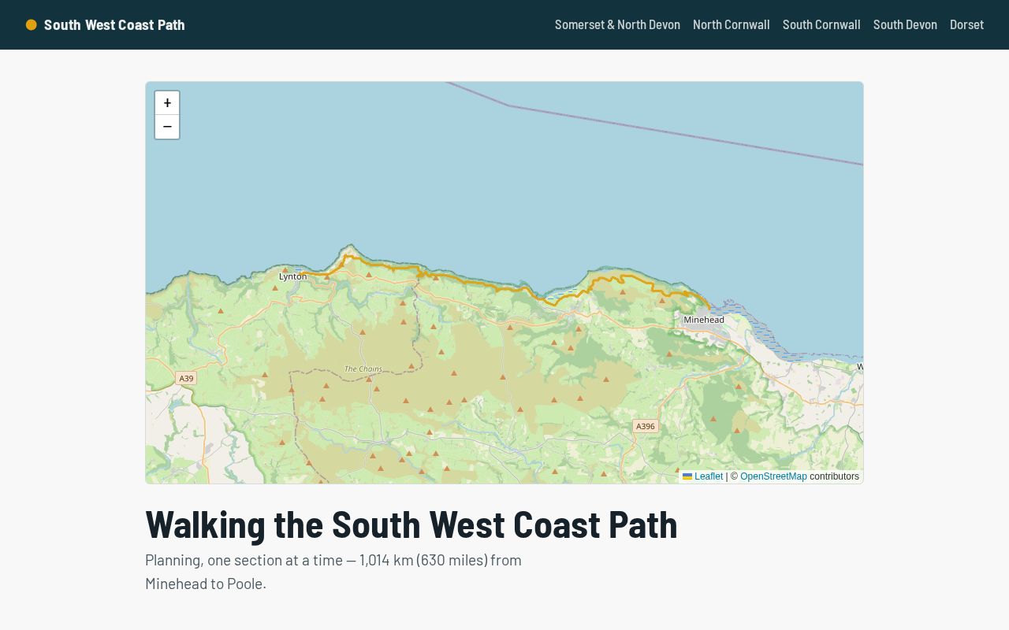Click the Minehead label on map
Screen dimensions: 1009x630
(x=704, y=320)
